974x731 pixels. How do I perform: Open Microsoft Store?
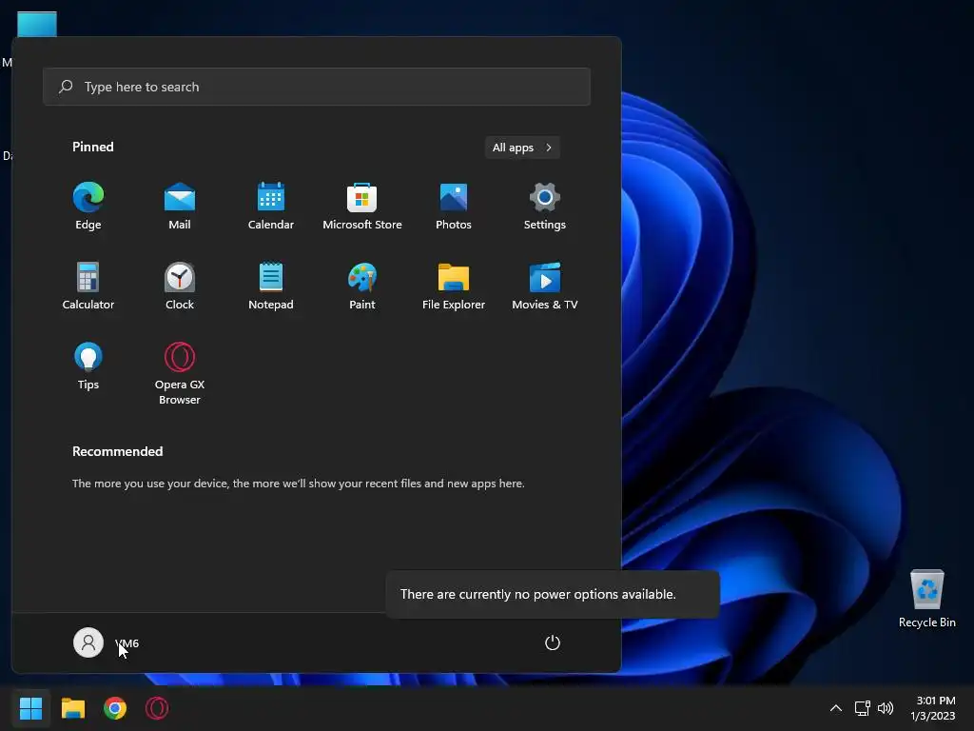pos(362,206)
